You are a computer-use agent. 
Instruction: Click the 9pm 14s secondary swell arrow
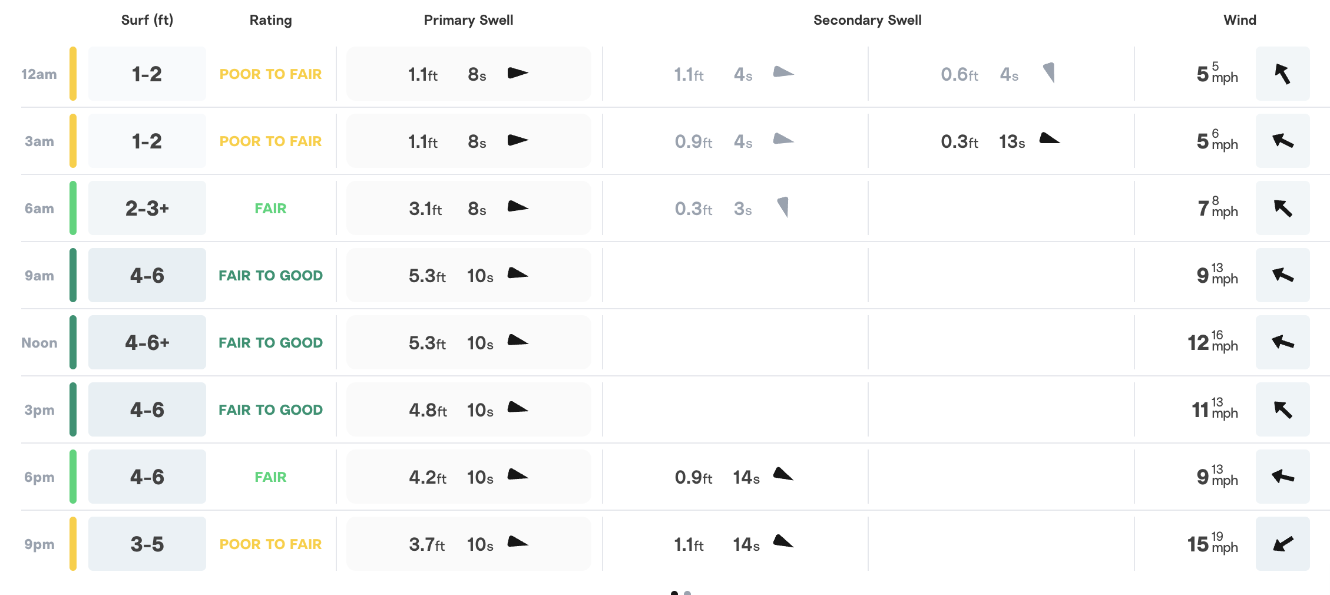pyautogui.click(x=783, y=541)
